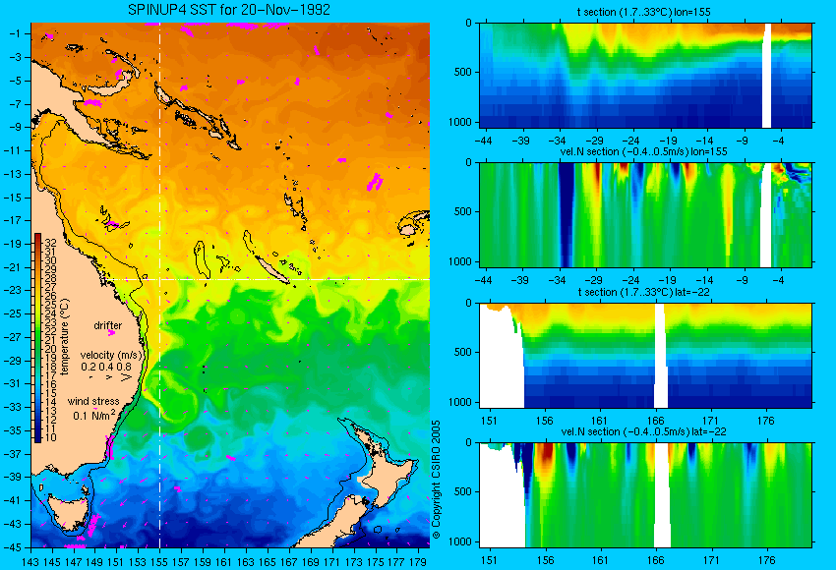Screen dimensions: 836x570
Task: Click the velocity scale arrows in the legend
Action: (110, 377)
